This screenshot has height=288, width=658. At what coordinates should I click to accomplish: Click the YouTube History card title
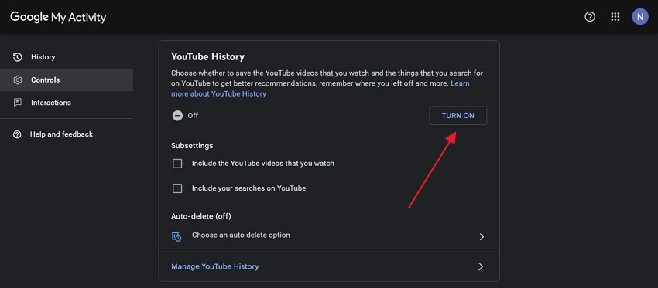pyautogui.click(x=207, y=56)
